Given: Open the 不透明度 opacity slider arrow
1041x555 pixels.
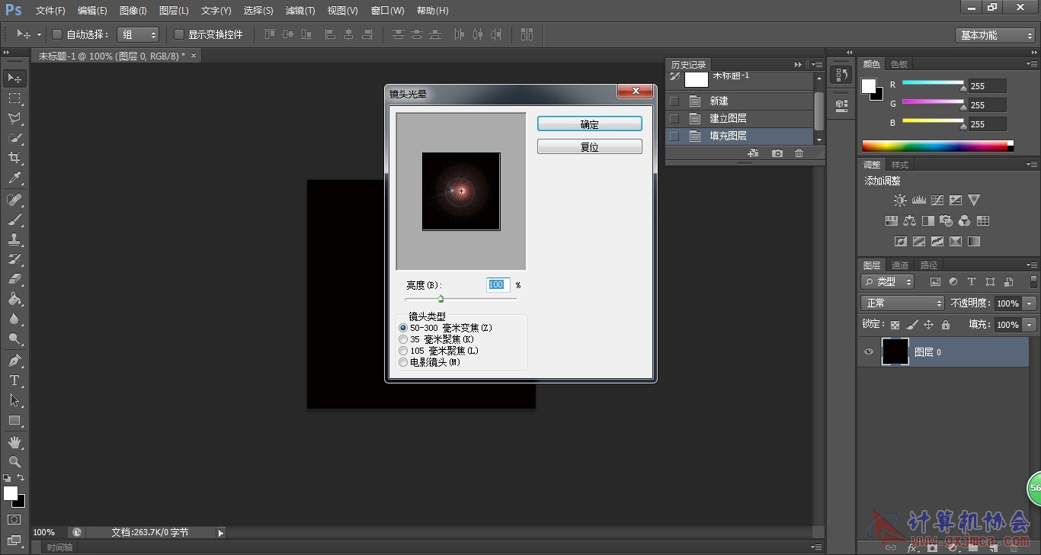Looking at the screenshot, I should tap(1030, 303).
